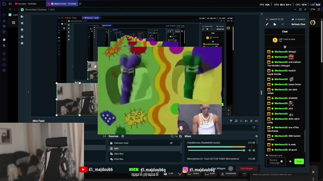Select the Black Horse YouTube tab
The height and width of the screenshot is (181, 323).
(62, 4)
